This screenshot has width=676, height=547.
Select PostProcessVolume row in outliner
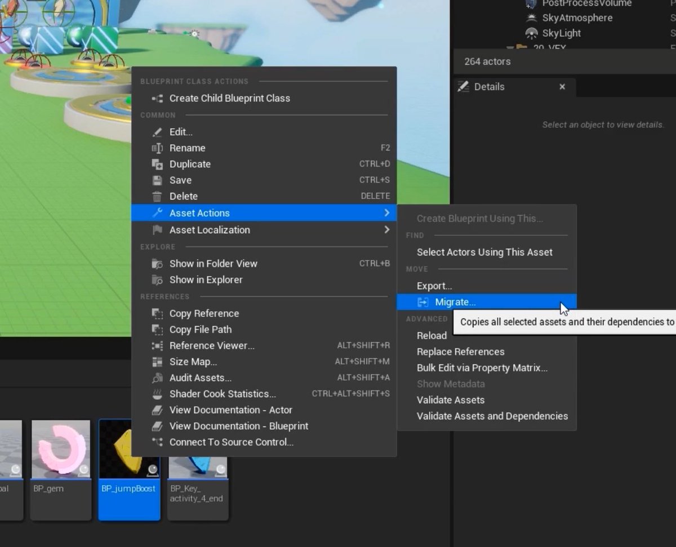point(587,4)
